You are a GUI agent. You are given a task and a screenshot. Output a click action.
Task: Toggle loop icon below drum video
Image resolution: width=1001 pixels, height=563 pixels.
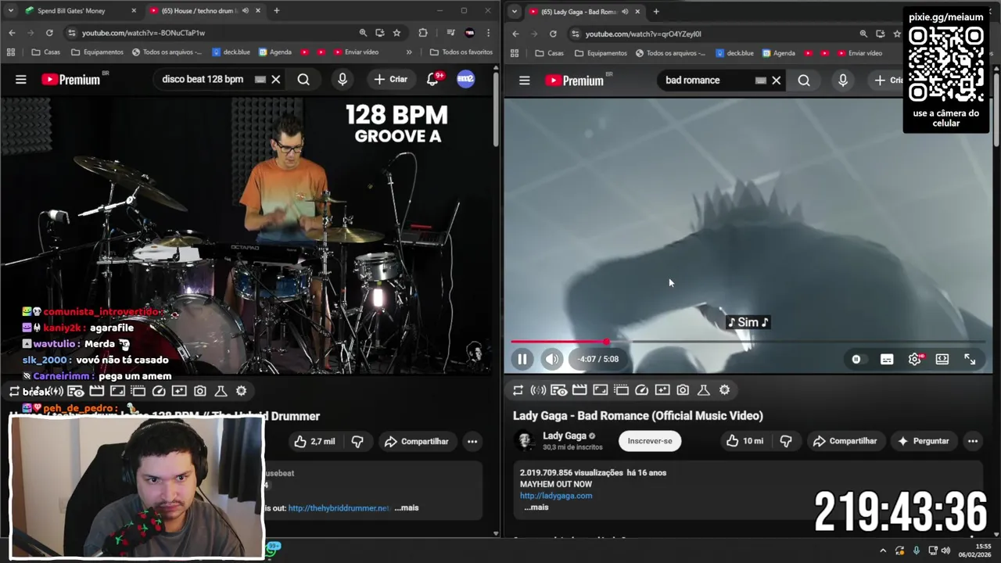click(14, 391)
